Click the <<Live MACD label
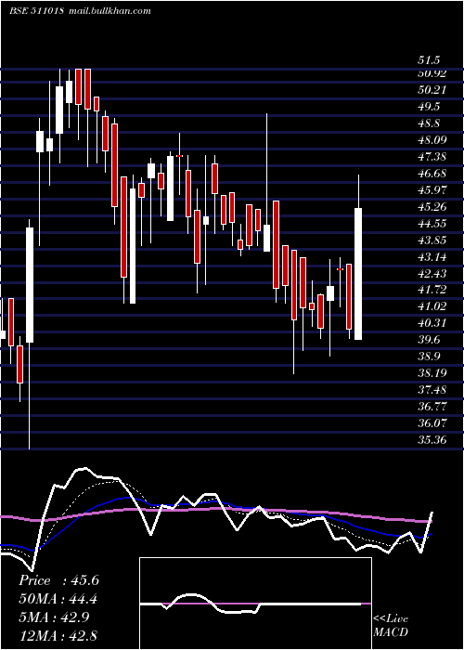Image resolution: width=464 pixels, height=650 pixels. [x=391, y=625]
